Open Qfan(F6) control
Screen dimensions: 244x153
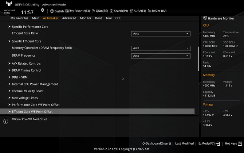pos(100,11)
